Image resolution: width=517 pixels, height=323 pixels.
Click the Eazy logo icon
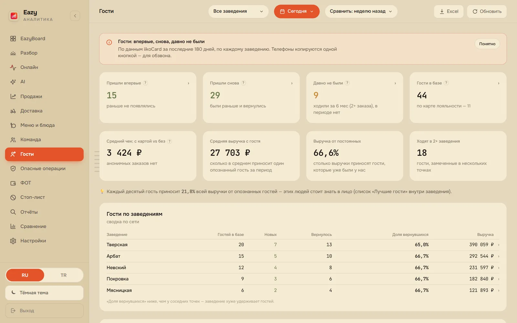point(14,16)
